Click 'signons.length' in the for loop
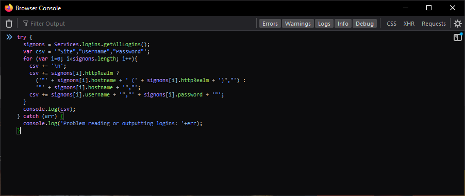The width and height of the screenshot is (465, 196). tap(94, 58)
